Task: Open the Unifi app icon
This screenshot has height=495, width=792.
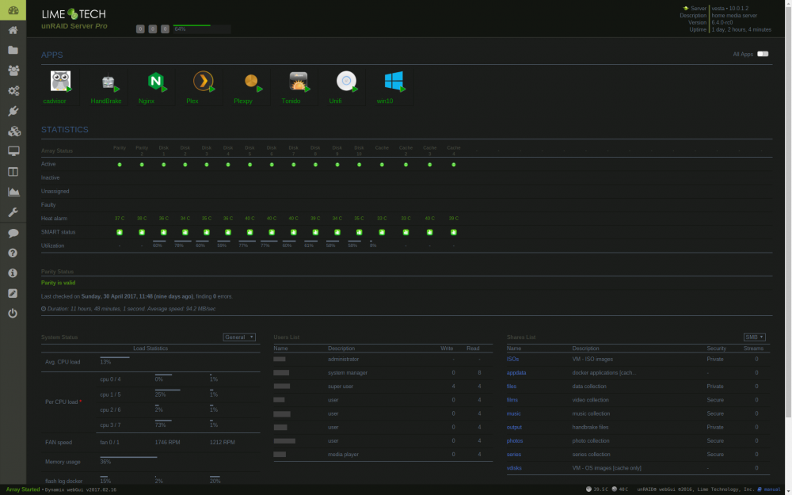Action: 347,82
